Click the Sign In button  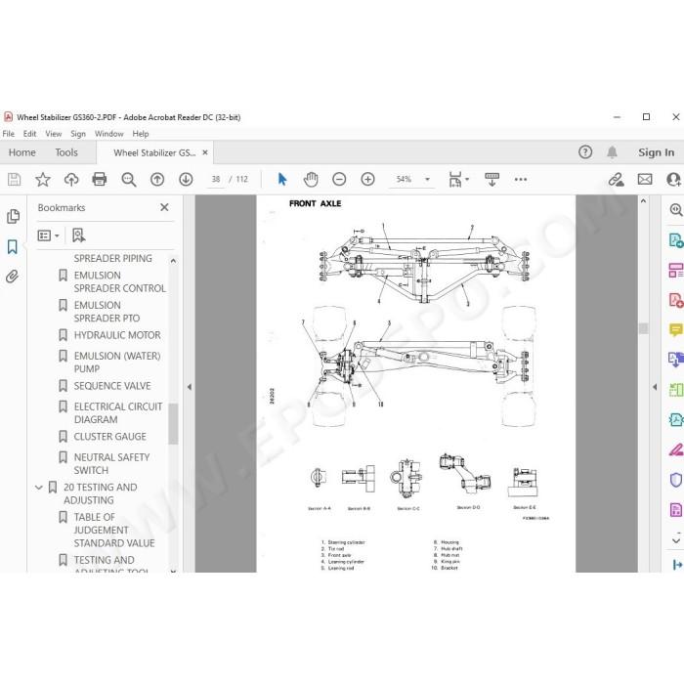pos(656,152)
